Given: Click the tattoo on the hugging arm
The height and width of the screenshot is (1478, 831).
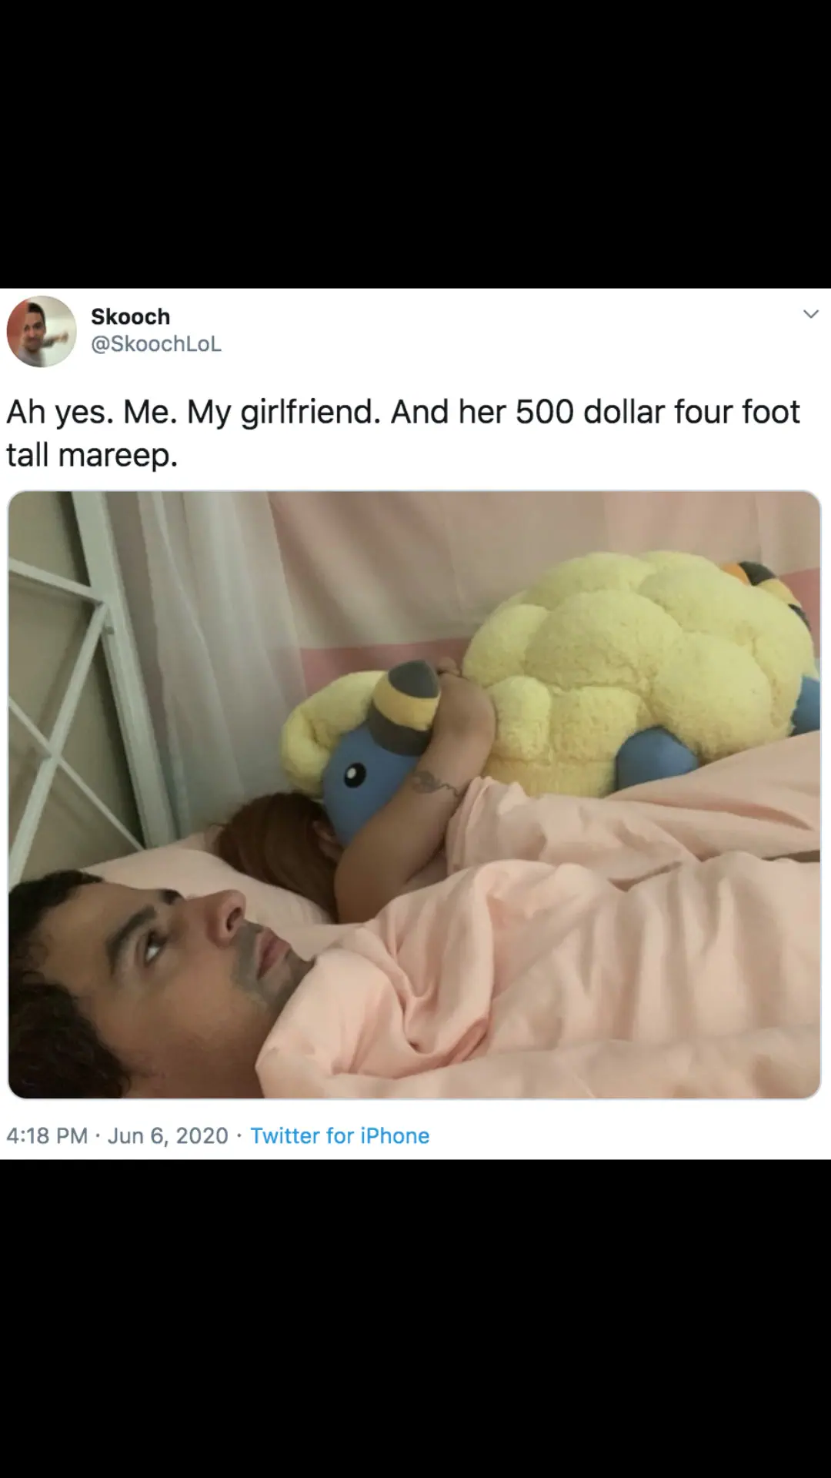Looking at the screenshot, I should [x=431, y=784].
